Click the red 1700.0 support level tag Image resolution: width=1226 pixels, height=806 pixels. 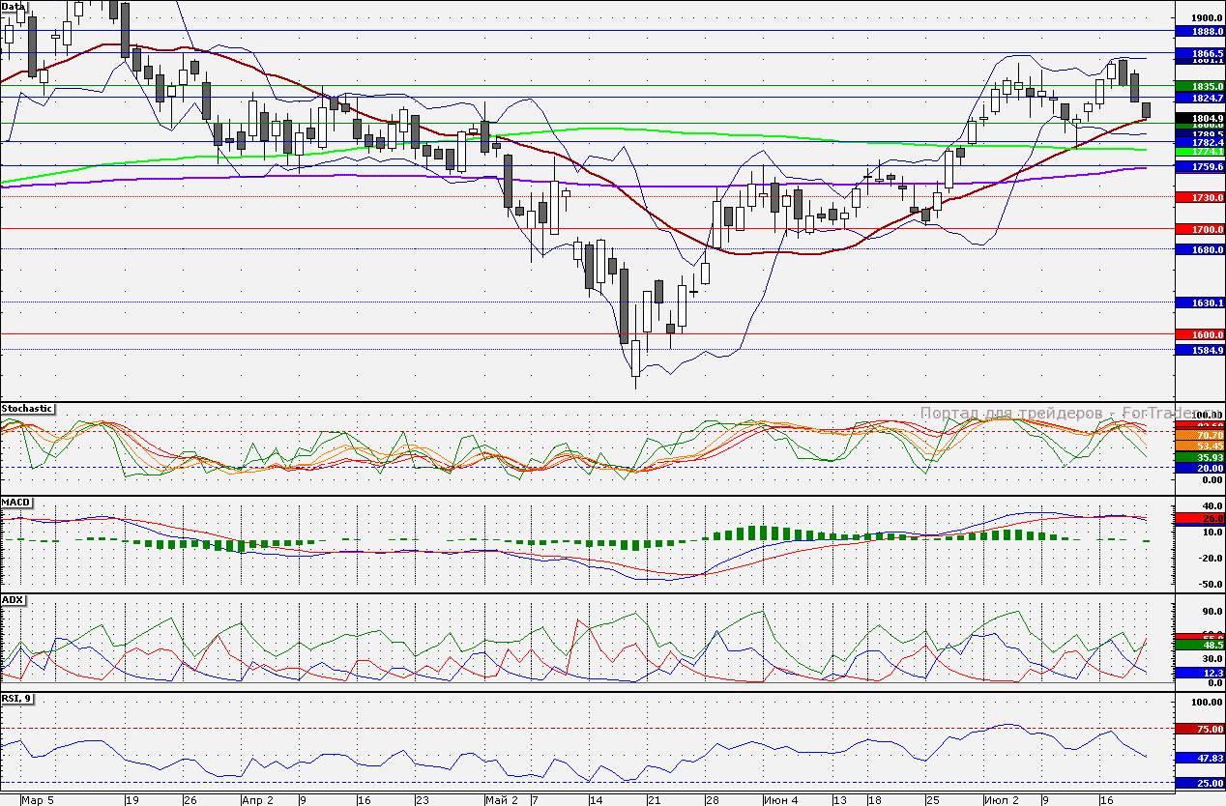pyautogui.click(x=1200, y=229)
